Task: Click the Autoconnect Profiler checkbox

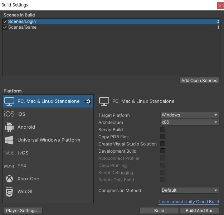Action: pos(163,158)
